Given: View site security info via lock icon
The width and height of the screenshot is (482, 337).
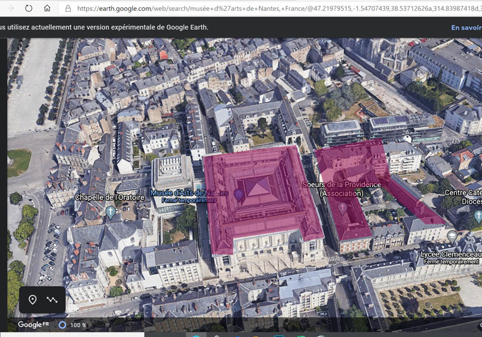Looking at the screenshot, I should tap(68, 8).
